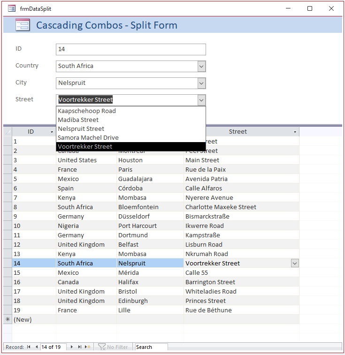The height and width of the screenshot is (355, 345).
Task: Click the 'Edinburgh' city cell
Action: click(x=150, y=301)
